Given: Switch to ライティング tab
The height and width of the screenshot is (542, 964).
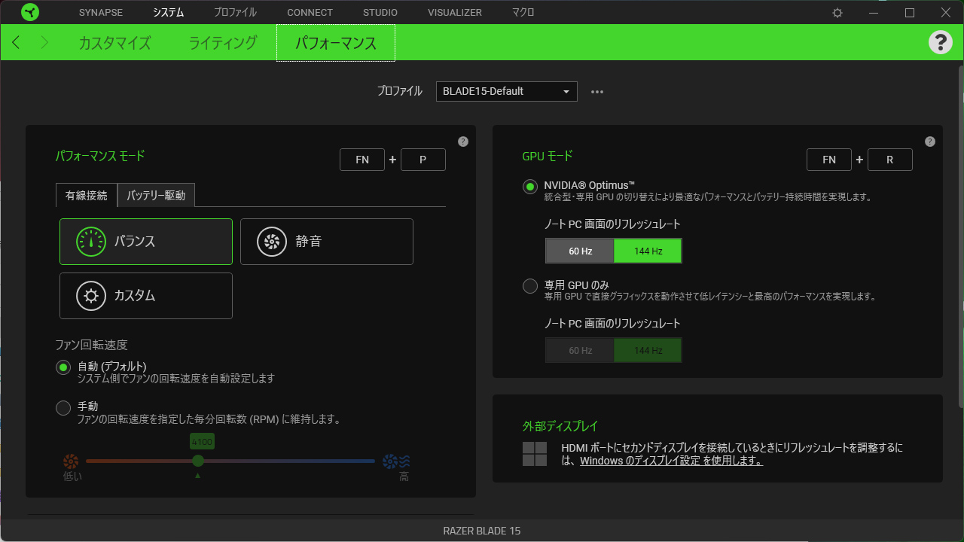Looking at the screenshot, I should (223, 43).
